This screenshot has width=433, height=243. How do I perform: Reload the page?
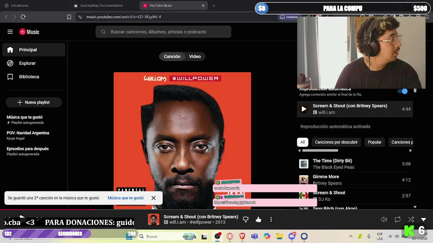23,17
